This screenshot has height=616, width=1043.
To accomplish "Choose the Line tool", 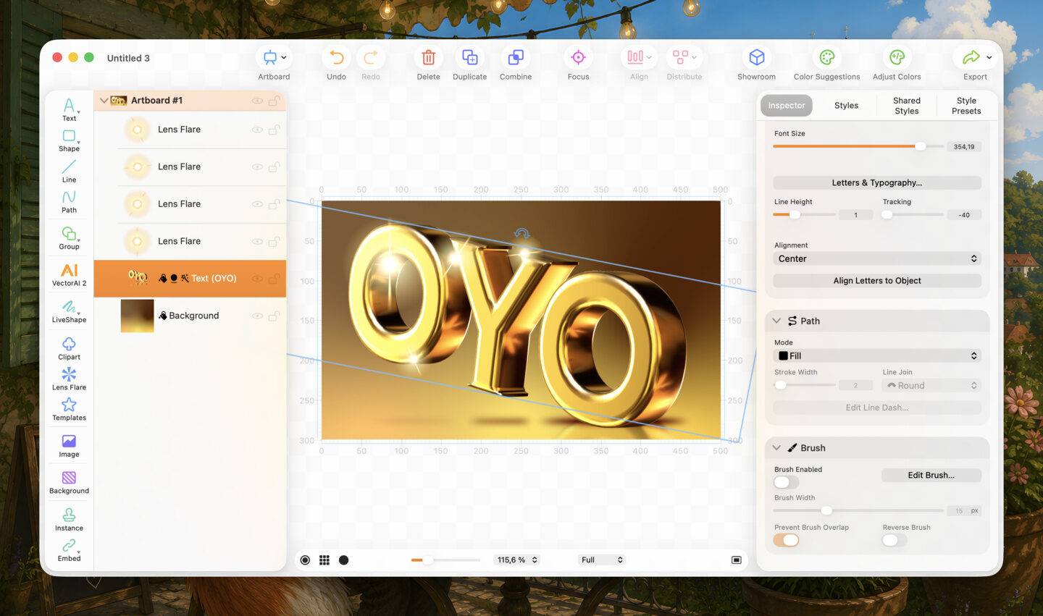I will click(x=69, y=171).
